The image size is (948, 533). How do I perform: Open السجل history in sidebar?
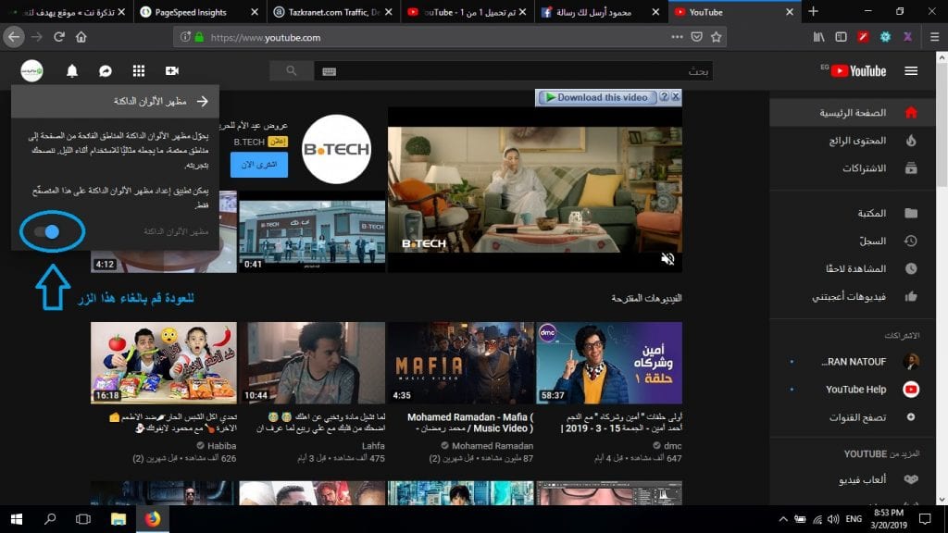[x=853, y=242]
